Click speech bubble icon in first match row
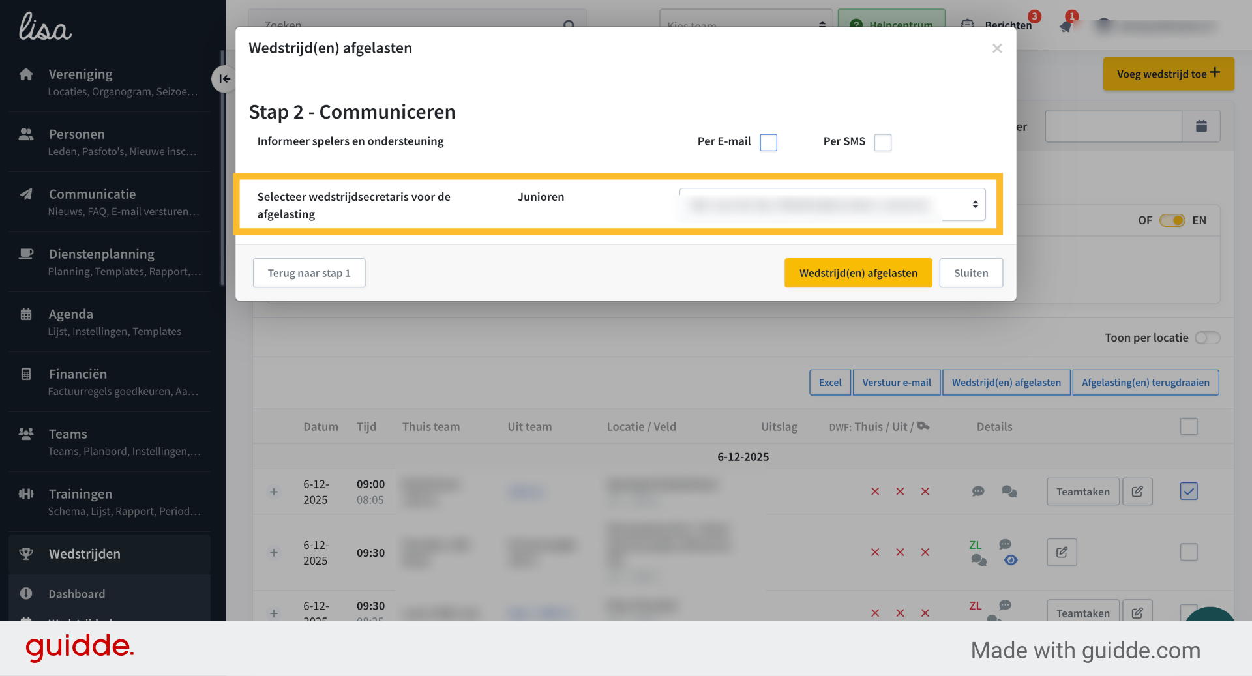Screen dimensions: 1252x676 978,492
